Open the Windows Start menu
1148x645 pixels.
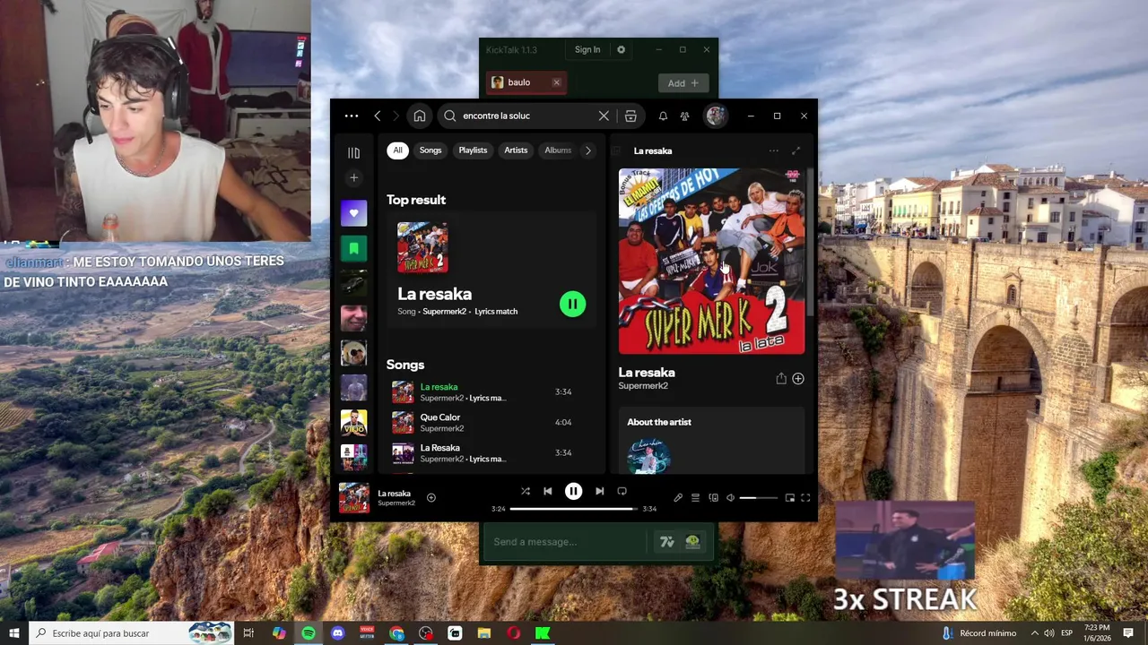(x=13, y=633)
